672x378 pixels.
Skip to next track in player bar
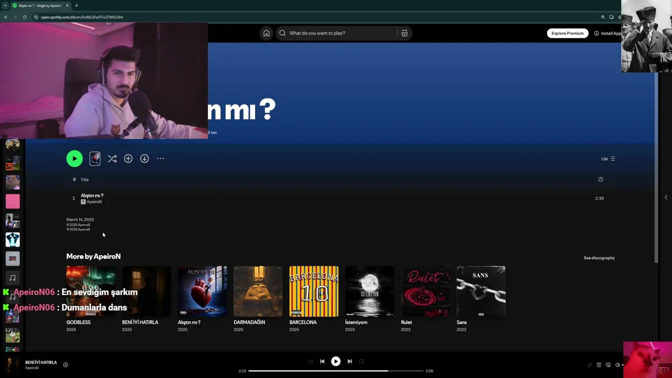[x=350, y=361]
